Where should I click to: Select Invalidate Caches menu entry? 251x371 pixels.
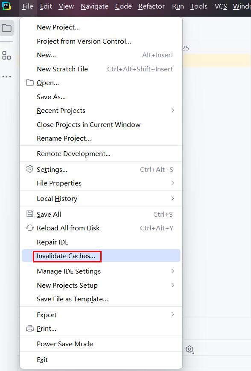point(101,256)
